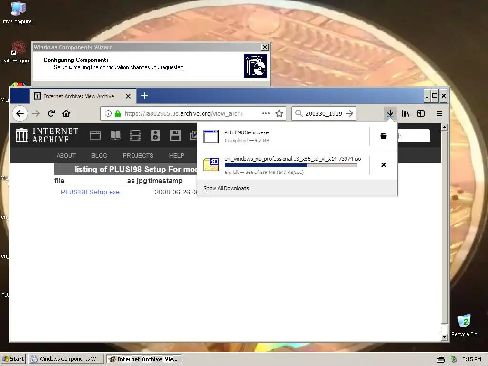Screen dimensions: 488x366
Task: Toggle the sidebars button
Action: tap(421, 113)
